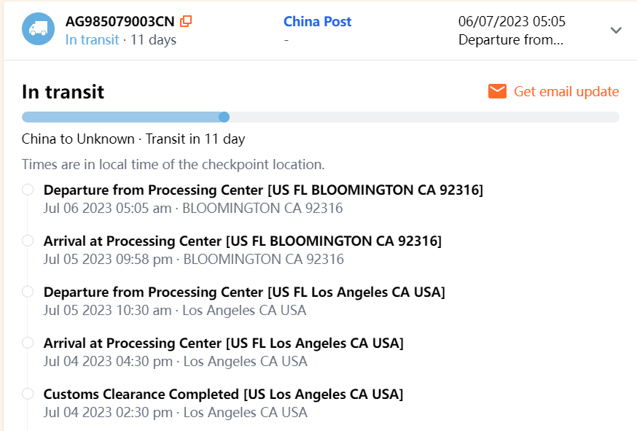Screen dimensions: 637x431
Task: Click the Customs Clearance Completed event title
Action: [x=223, y=394]
